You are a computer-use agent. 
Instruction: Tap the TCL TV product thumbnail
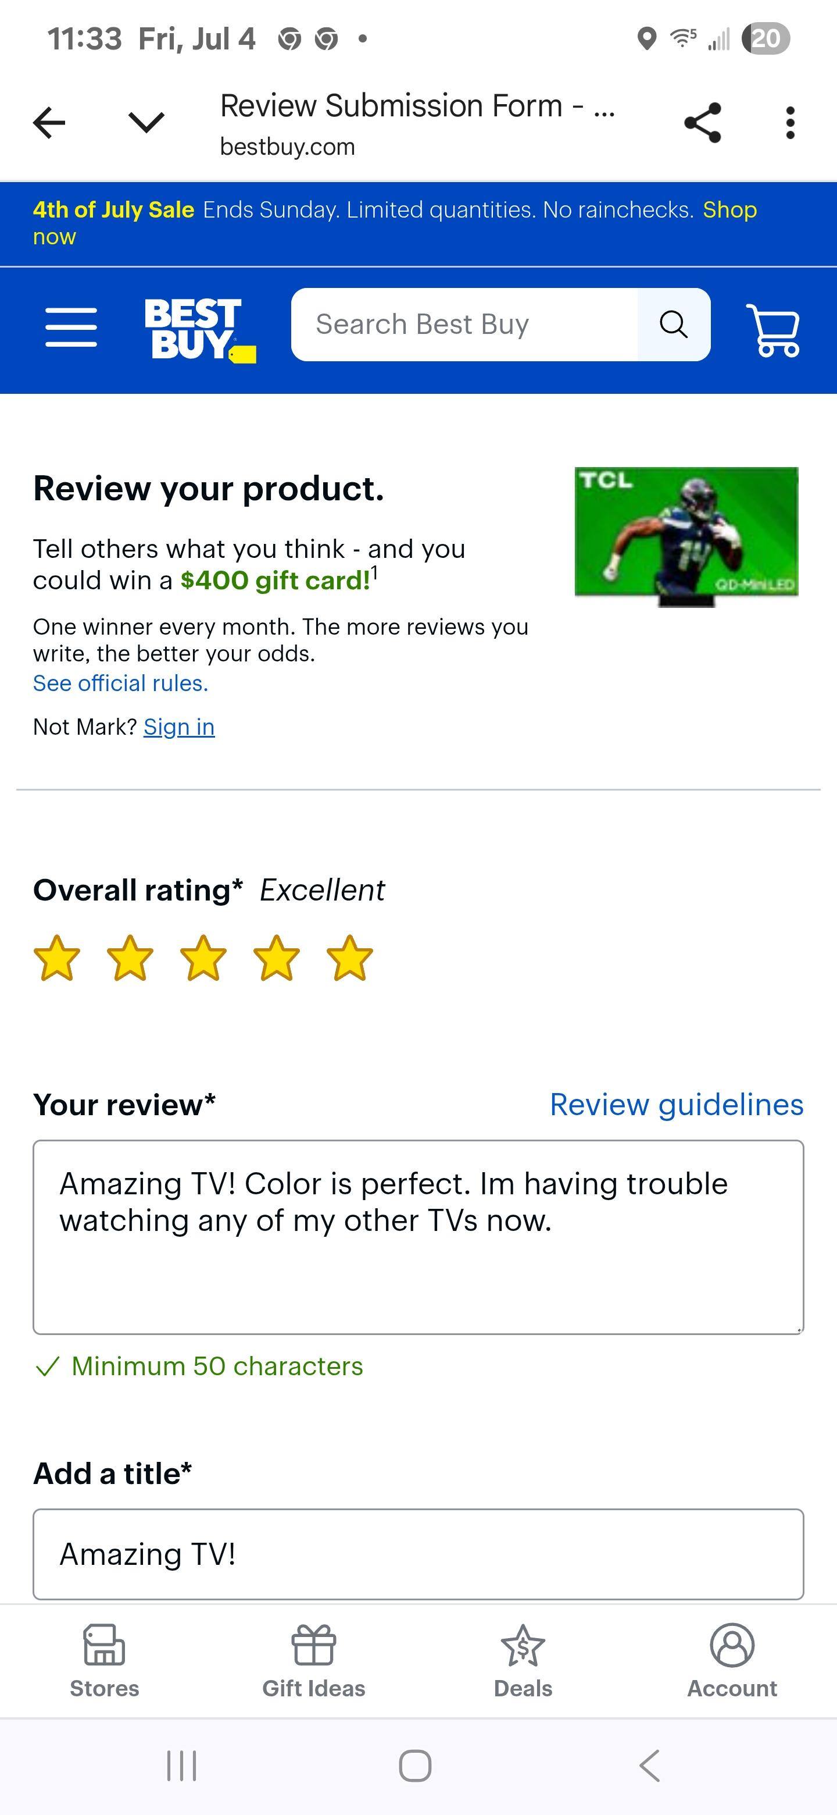[x=686, y=535]
